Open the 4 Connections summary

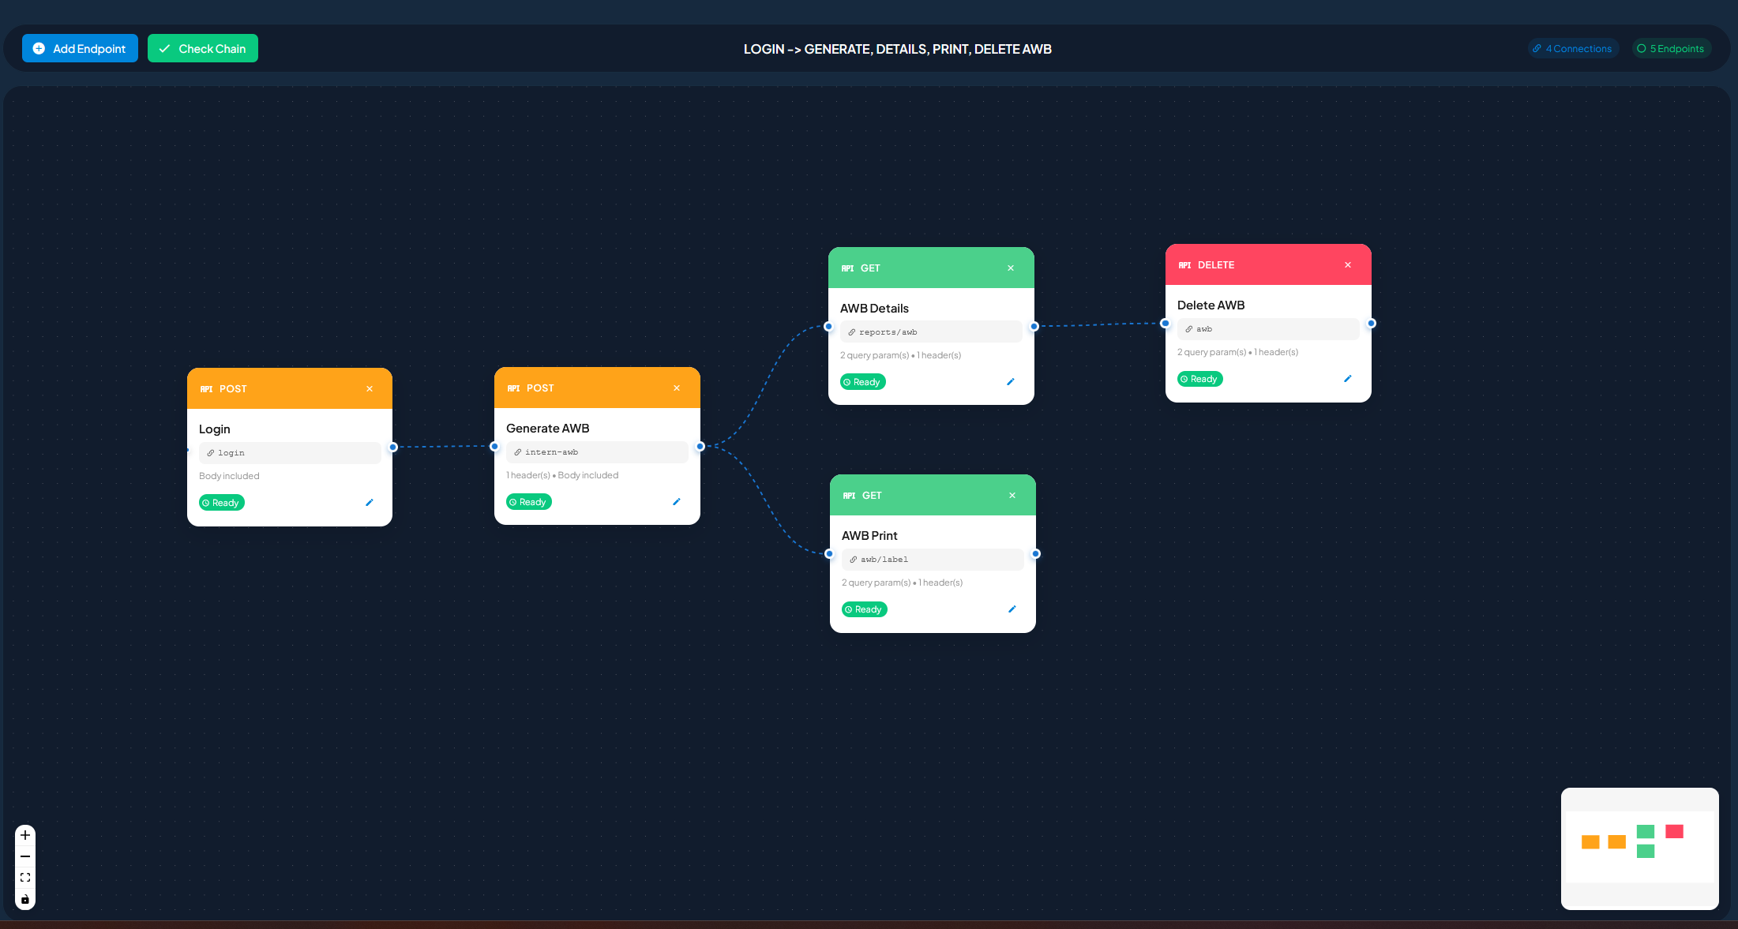coord(1572,48)
